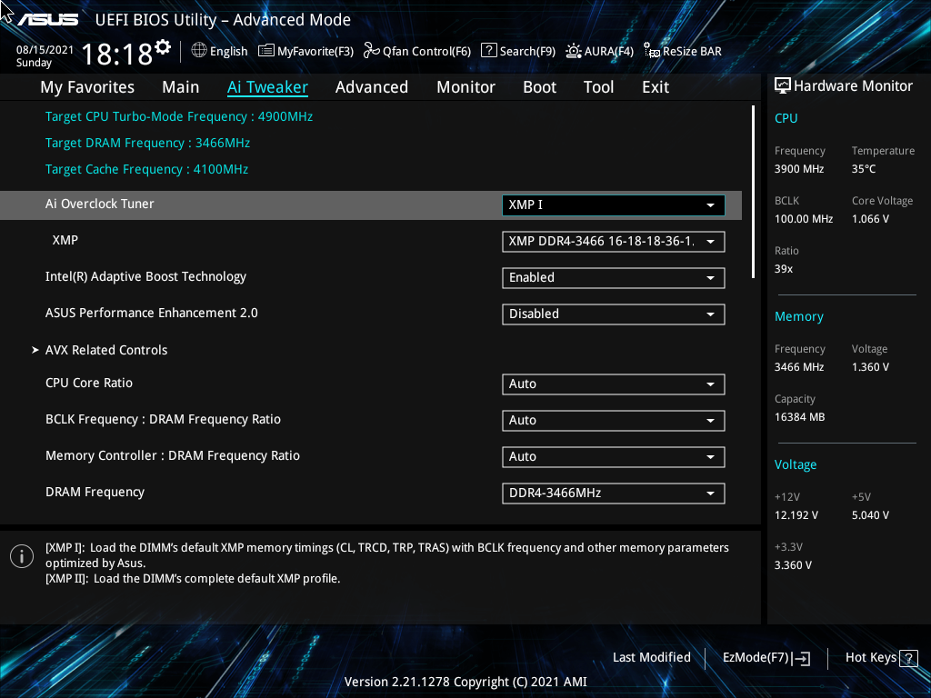Viewport: 931px width, 698px height.
Task: Click Target CPU Turbo-Mode Frequency text
Action: pos(179,117)
